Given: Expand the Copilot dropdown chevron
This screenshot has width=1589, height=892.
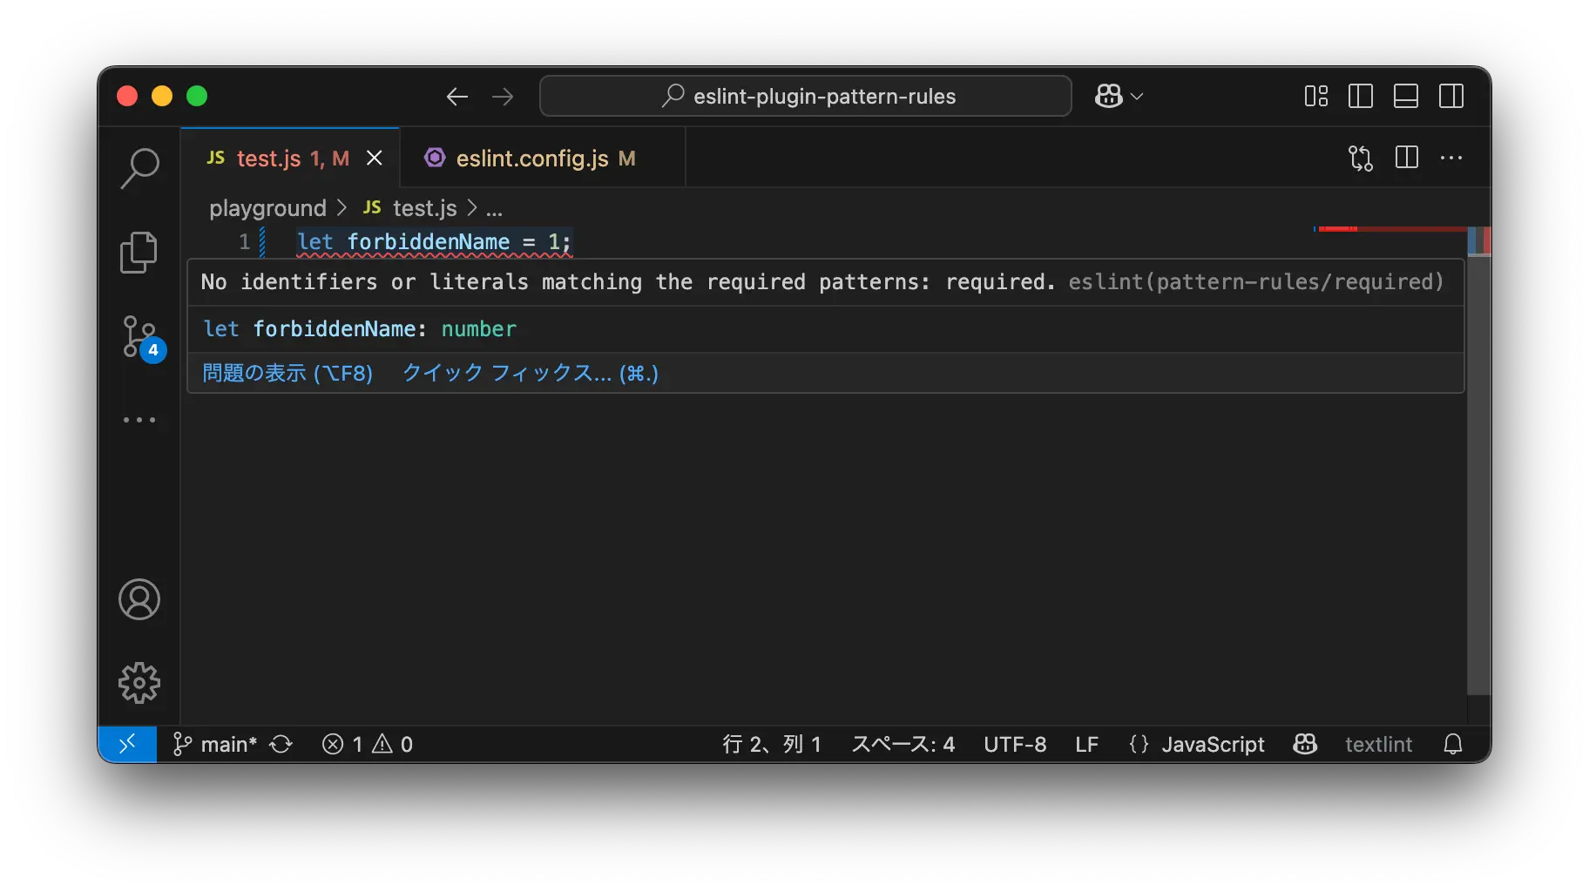Looking at the screenshot, I should point(1137,97).
